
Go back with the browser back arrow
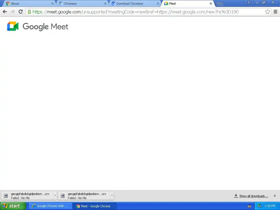pyautogui.click(x=5, y=12)
